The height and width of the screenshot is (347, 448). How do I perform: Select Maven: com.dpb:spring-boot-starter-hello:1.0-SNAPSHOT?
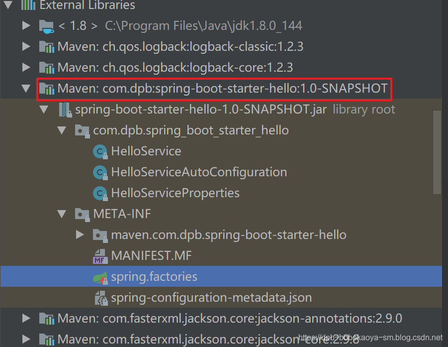[223, 89]
